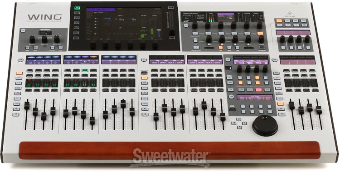340x172 pixels.
Task: Click the WING logo on the console
Action: pos(44,18)
